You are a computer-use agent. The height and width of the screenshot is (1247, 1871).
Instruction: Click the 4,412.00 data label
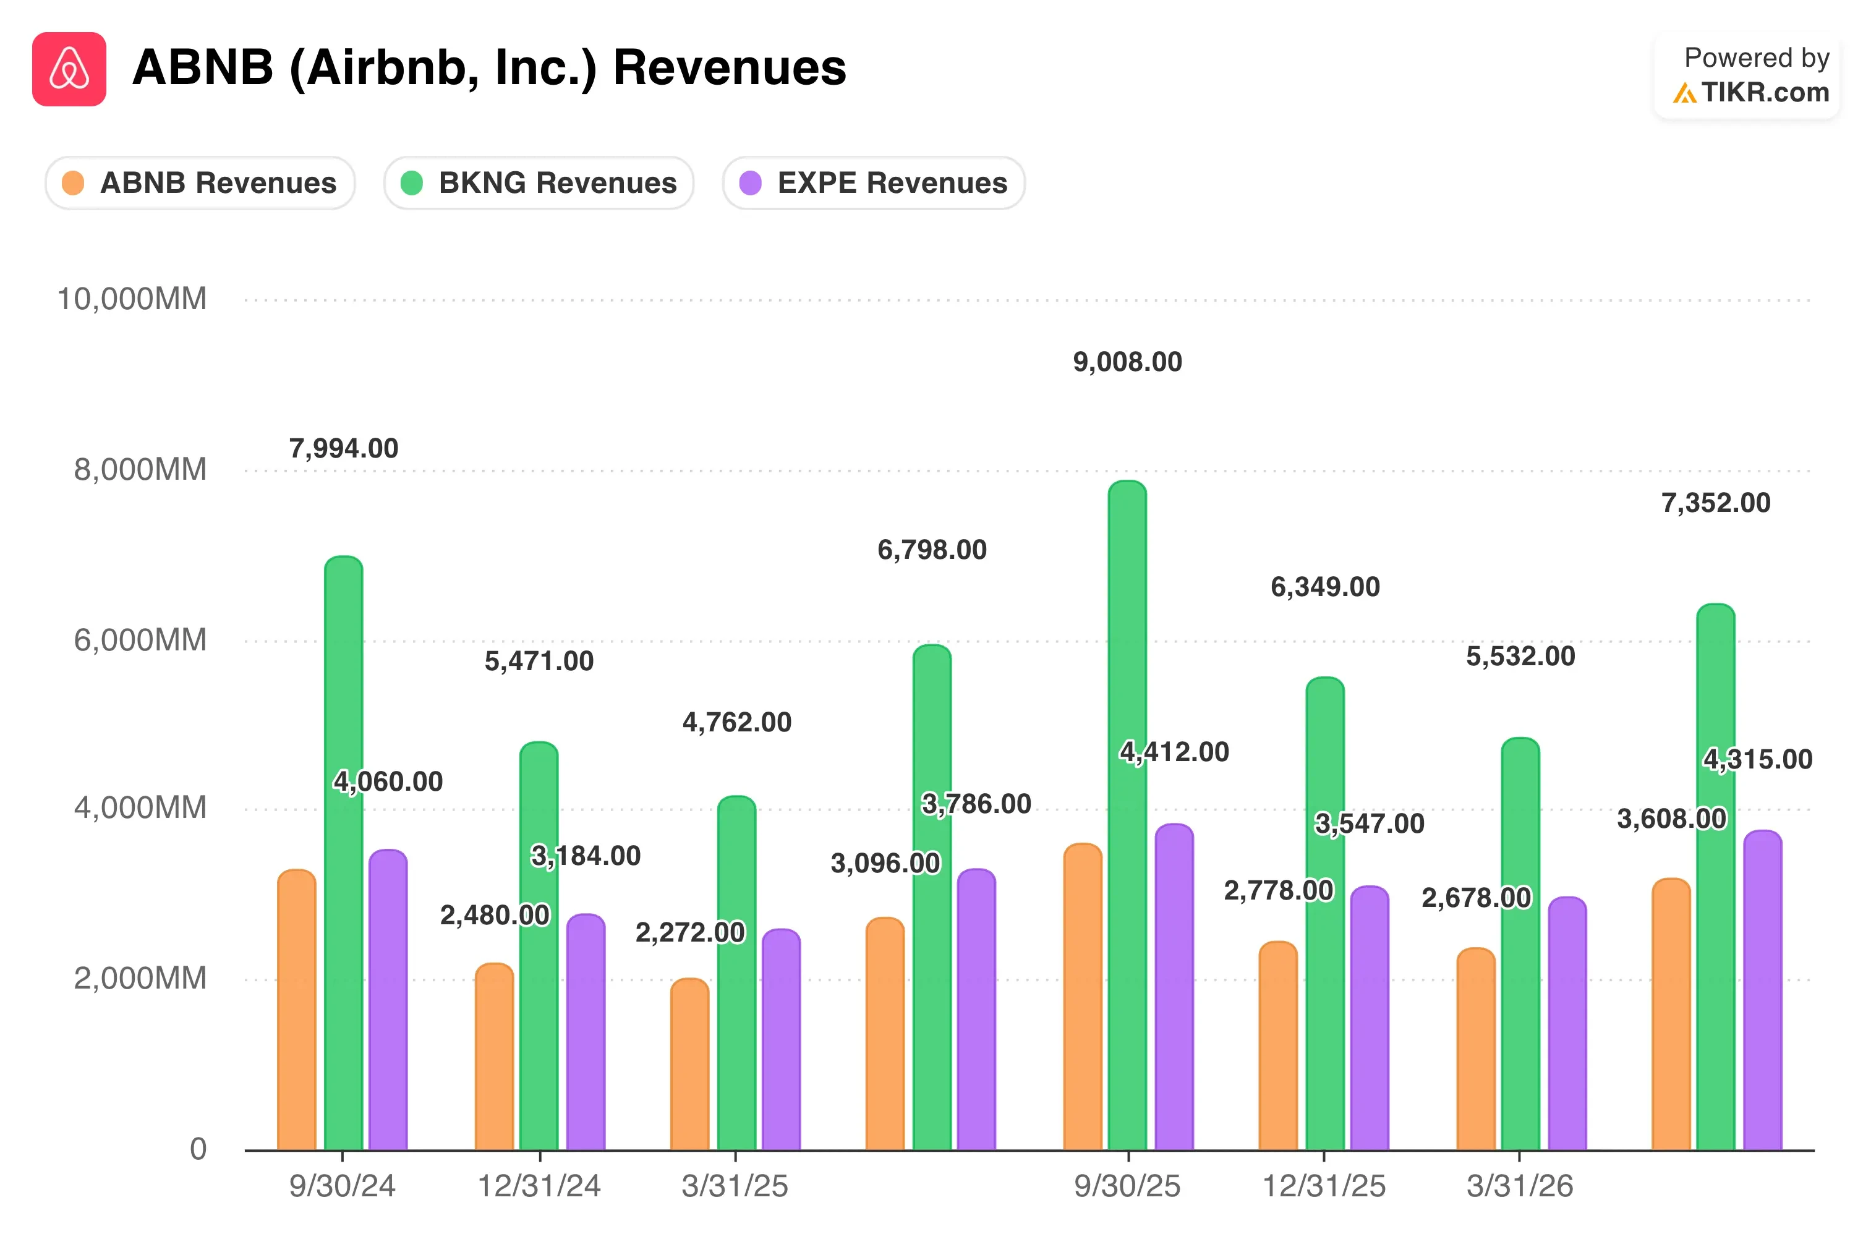click(1174, 752)
